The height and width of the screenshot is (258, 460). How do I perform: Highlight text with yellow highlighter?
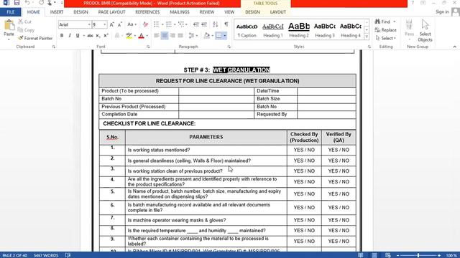129,36
